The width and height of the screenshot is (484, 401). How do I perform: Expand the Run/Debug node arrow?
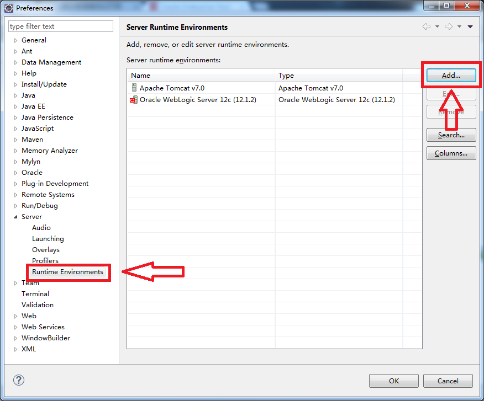[15, 206]
